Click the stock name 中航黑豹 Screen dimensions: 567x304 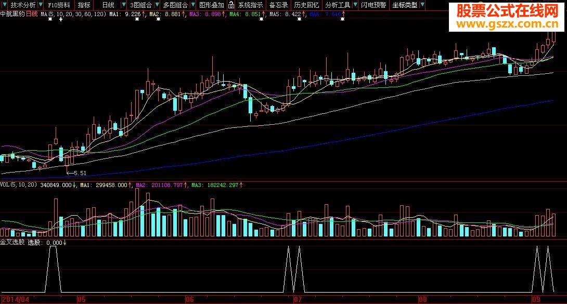pos(12,14)
